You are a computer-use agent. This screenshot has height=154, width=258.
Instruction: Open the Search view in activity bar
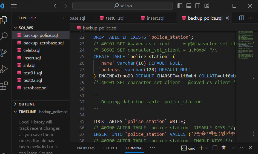pos(4,36)
